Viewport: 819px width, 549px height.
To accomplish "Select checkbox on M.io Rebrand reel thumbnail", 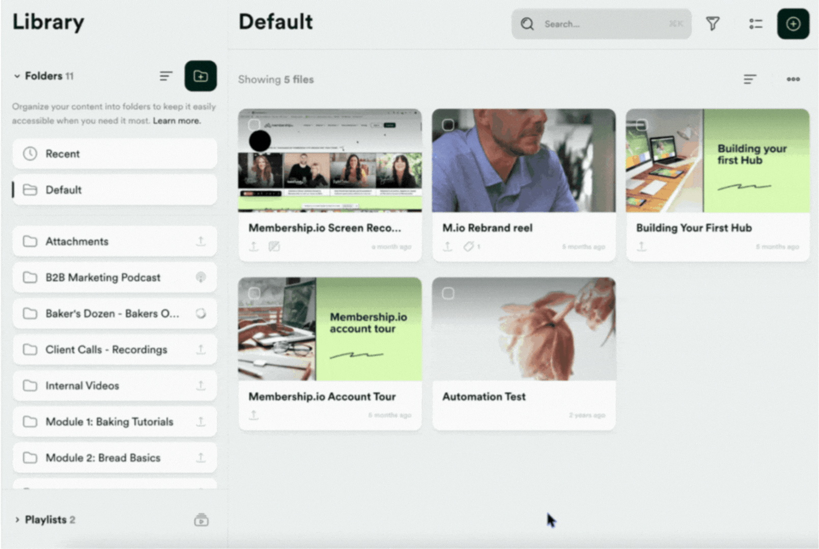I will pyautogui.click(x=448, y=125).
